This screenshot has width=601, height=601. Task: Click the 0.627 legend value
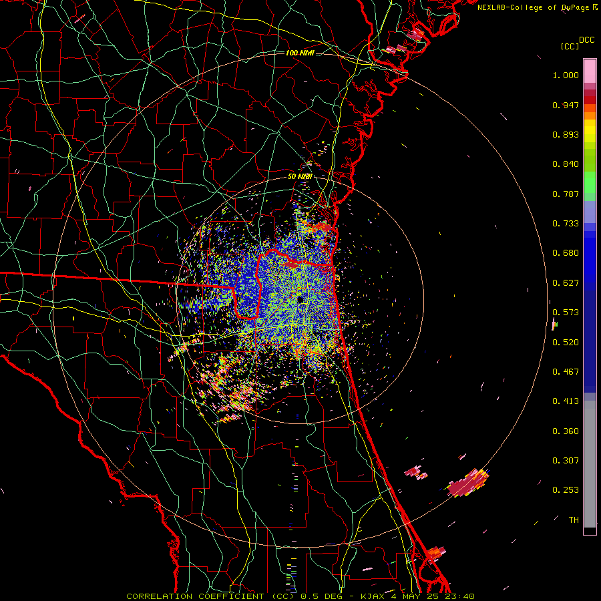(x=566, y=283)
